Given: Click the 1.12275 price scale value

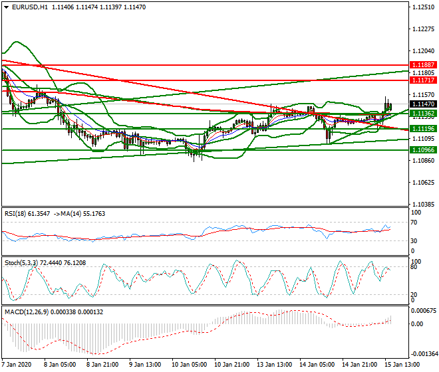Looking at the screenshot, I should 424,29.
